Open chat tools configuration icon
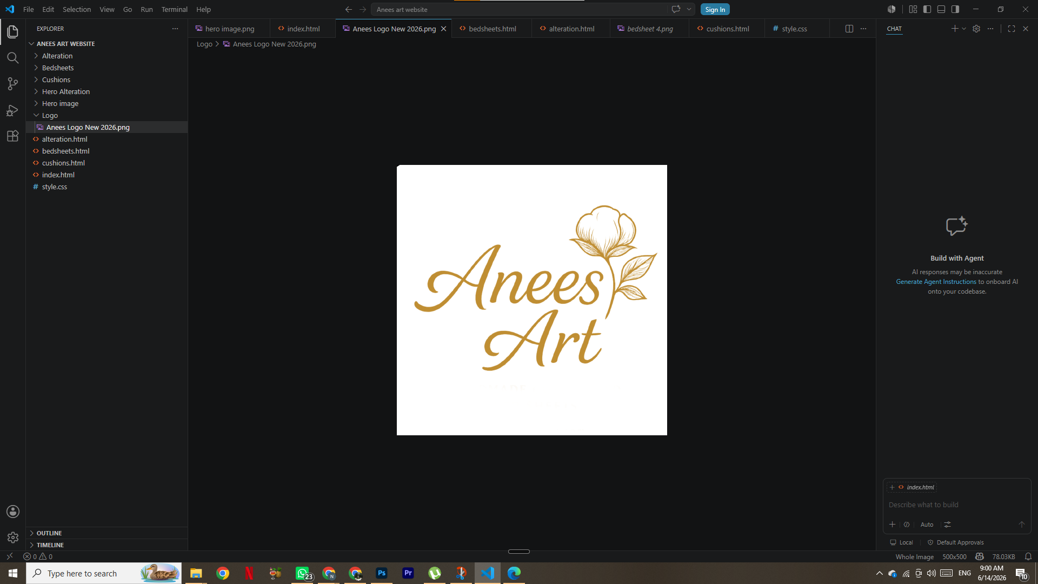This screenshot has width=1038, height=584. click(x=948, y=525)
